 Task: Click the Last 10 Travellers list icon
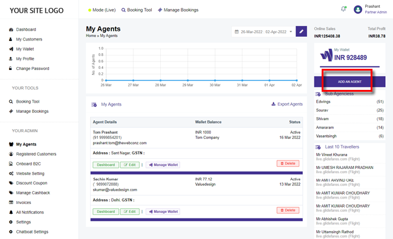click(318, 147)
